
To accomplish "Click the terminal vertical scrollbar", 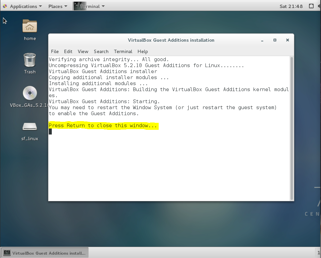I will click(x=292, y=128).
